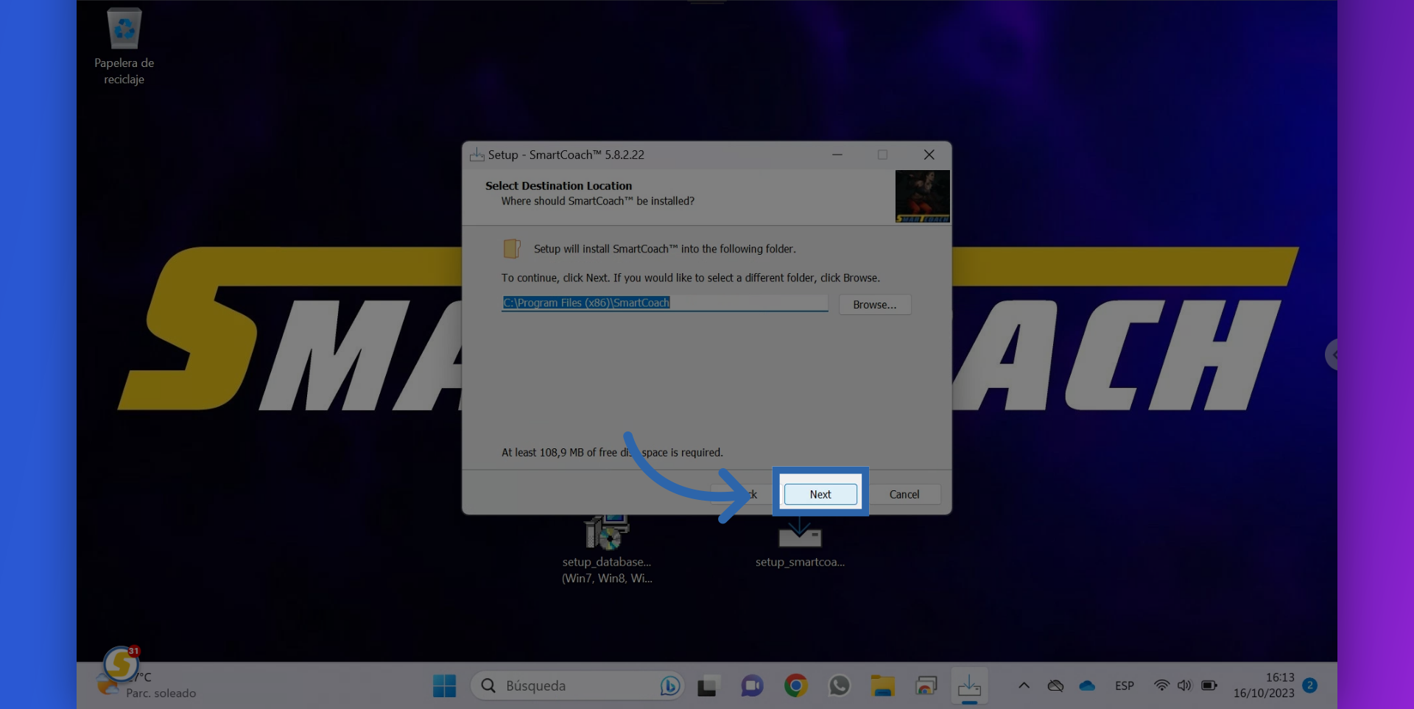Open Papelera de reciclaje desktop icon

click(x=124, y=46)
